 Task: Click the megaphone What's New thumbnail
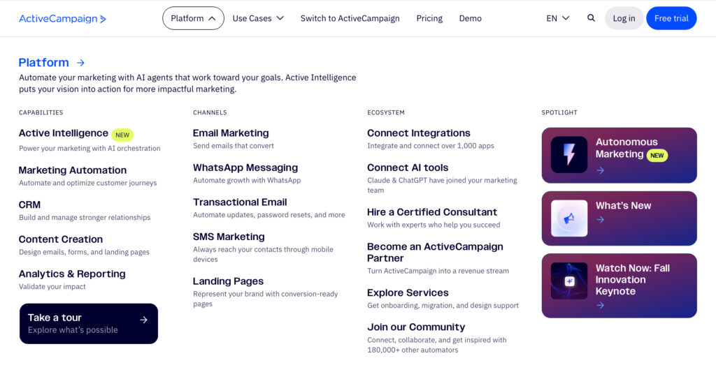coord(569,218)
